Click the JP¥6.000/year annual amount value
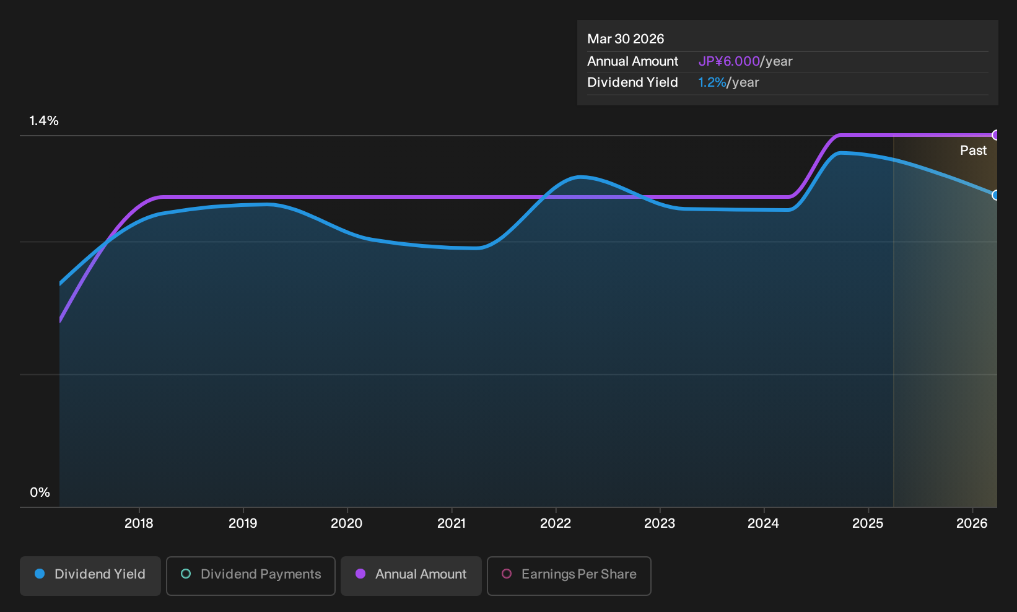Viewport: 1017px width, 612px height. pos(745,61)
